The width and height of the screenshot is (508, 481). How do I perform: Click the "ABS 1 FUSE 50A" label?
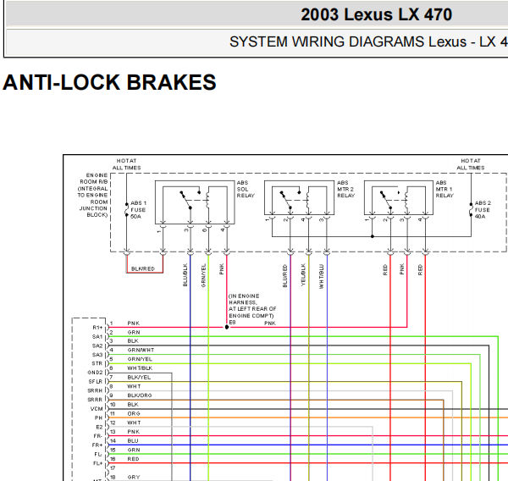coord(138,210)
